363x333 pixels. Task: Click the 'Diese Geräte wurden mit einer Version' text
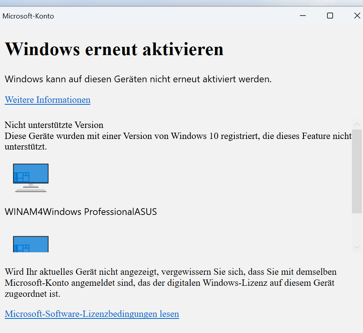(178, 141)
